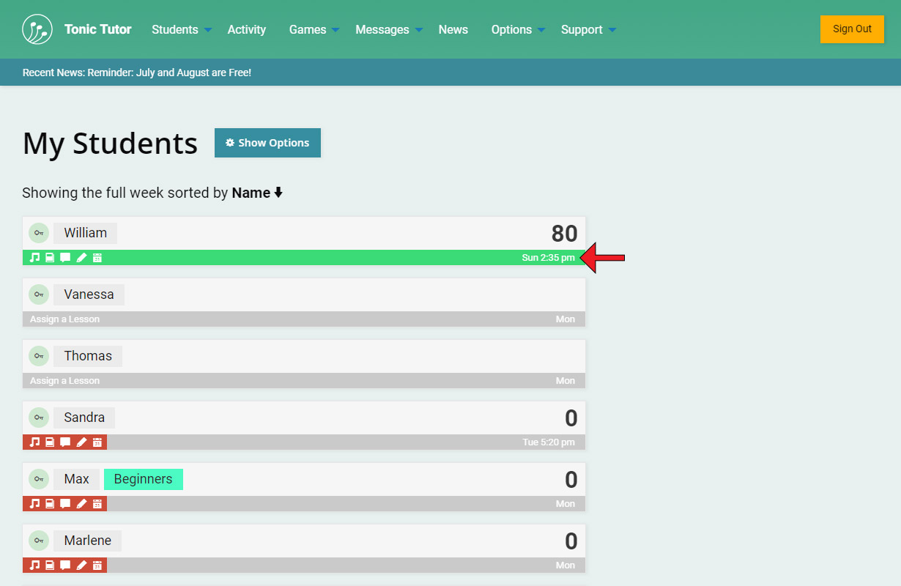Go to the News page
The image size is (901, 586).
pos(453,30)
